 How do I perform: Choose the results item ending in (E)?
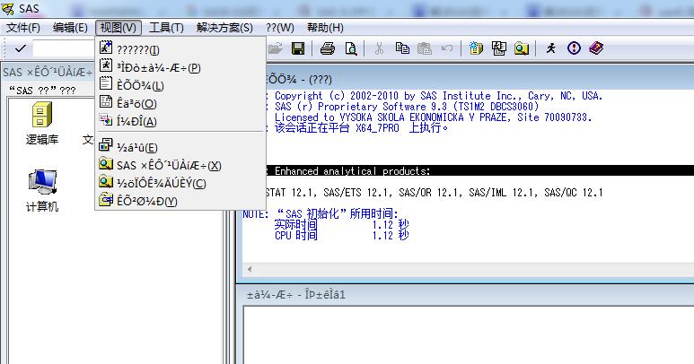[180, 147]
